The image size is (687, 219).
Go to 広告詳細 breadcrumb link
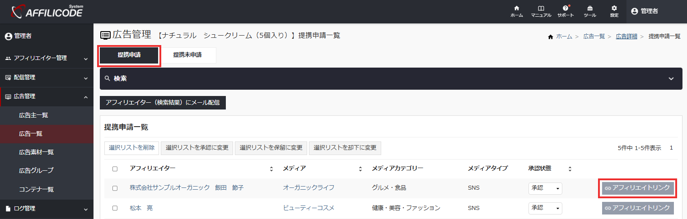point(626,36)
